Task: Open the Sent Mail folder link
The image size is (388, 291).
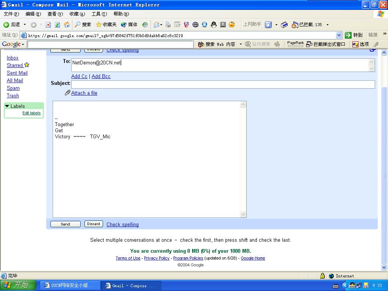Action: coord(17,73)
